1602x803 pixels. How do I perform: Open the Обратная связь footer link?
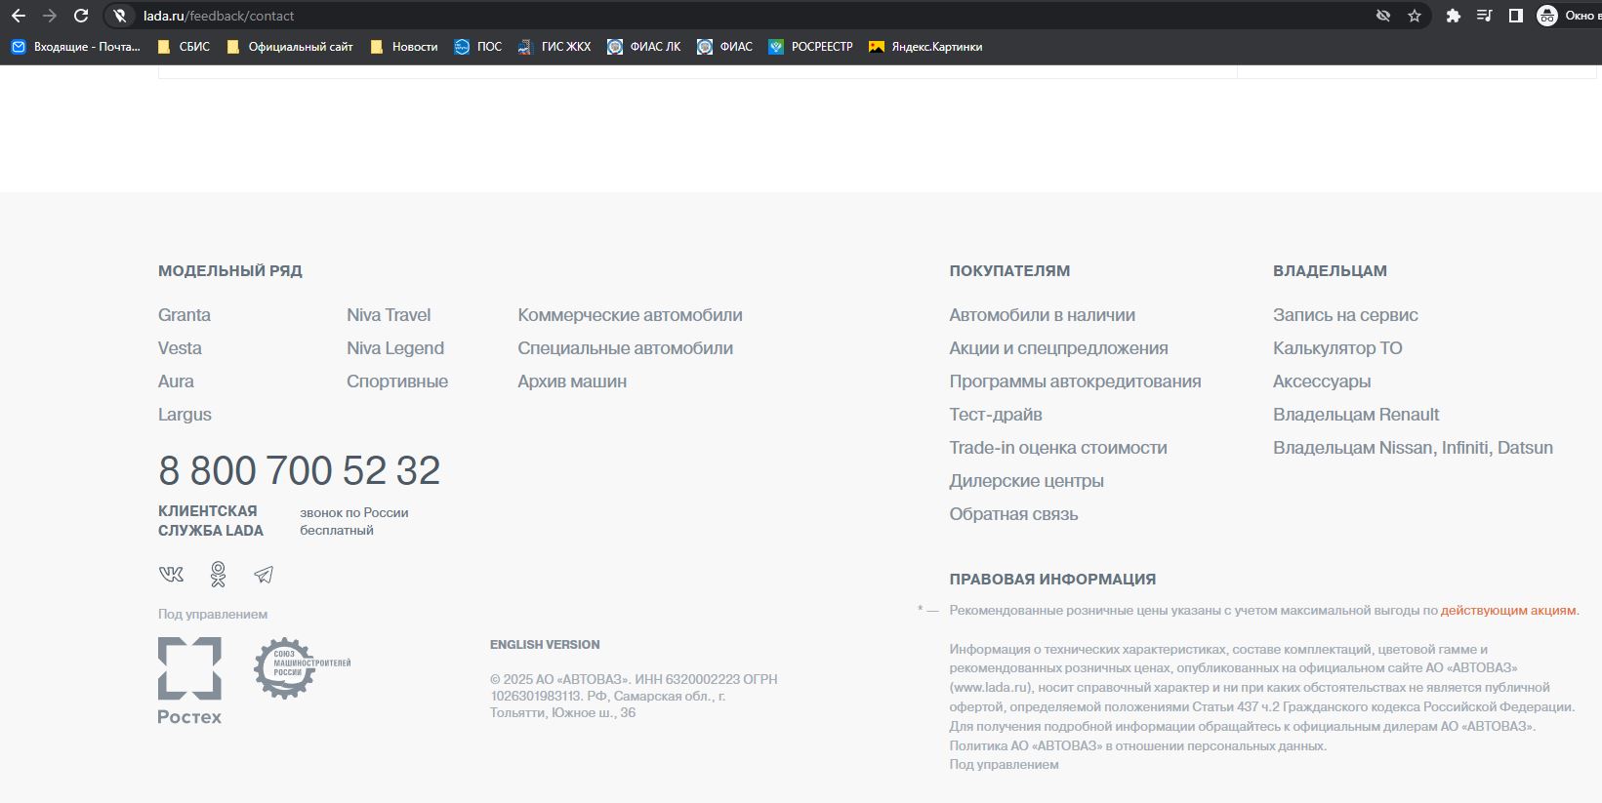1013,514
